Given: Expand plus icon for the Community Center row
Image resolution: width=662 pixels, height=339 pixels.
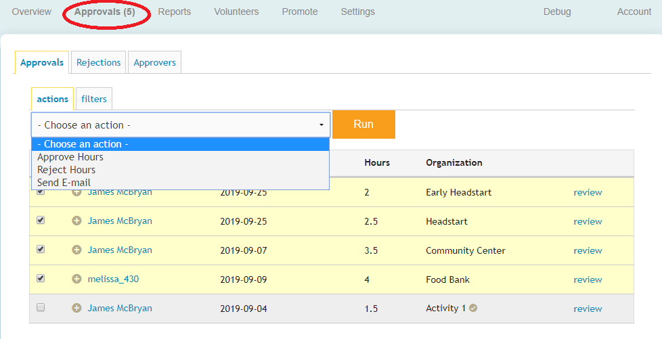Looking at the screenshot, I should pos(76,250).
